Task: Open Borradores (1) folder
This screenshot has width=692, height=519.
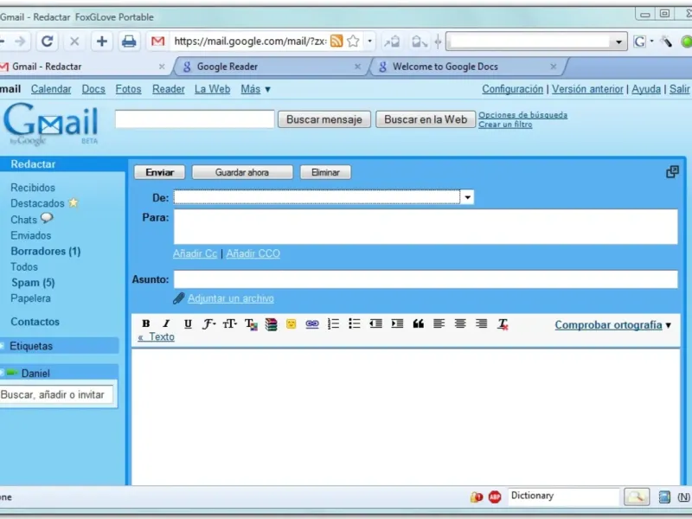Action: pos(46,251)
